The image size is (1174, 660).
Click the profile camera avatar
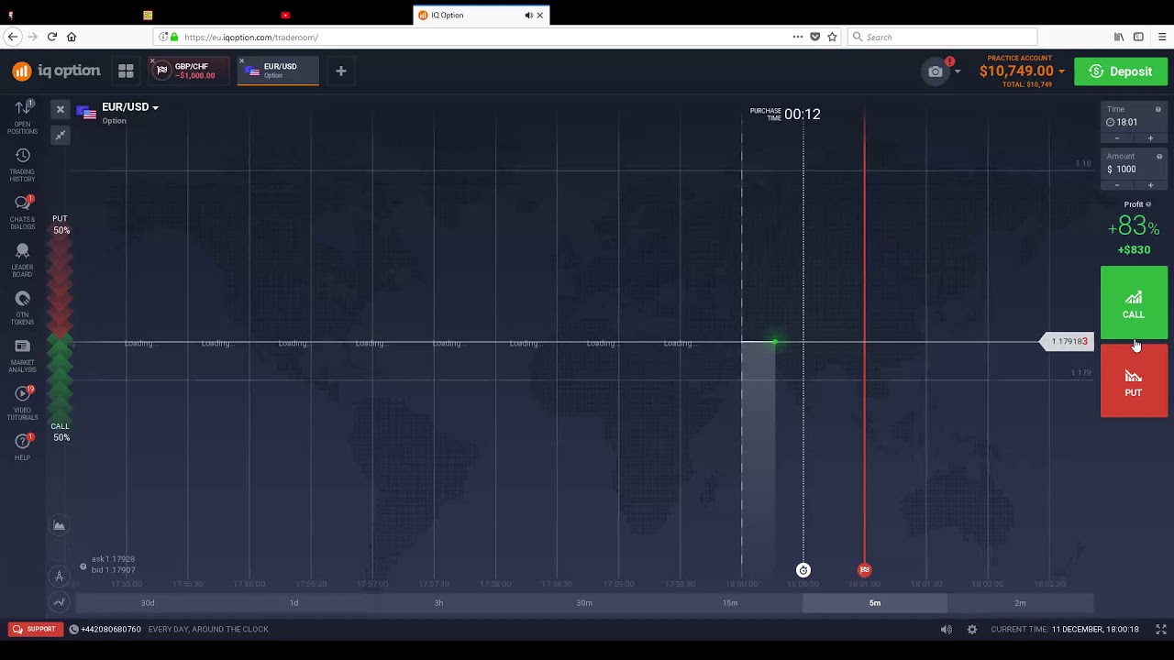pos(935,71)
